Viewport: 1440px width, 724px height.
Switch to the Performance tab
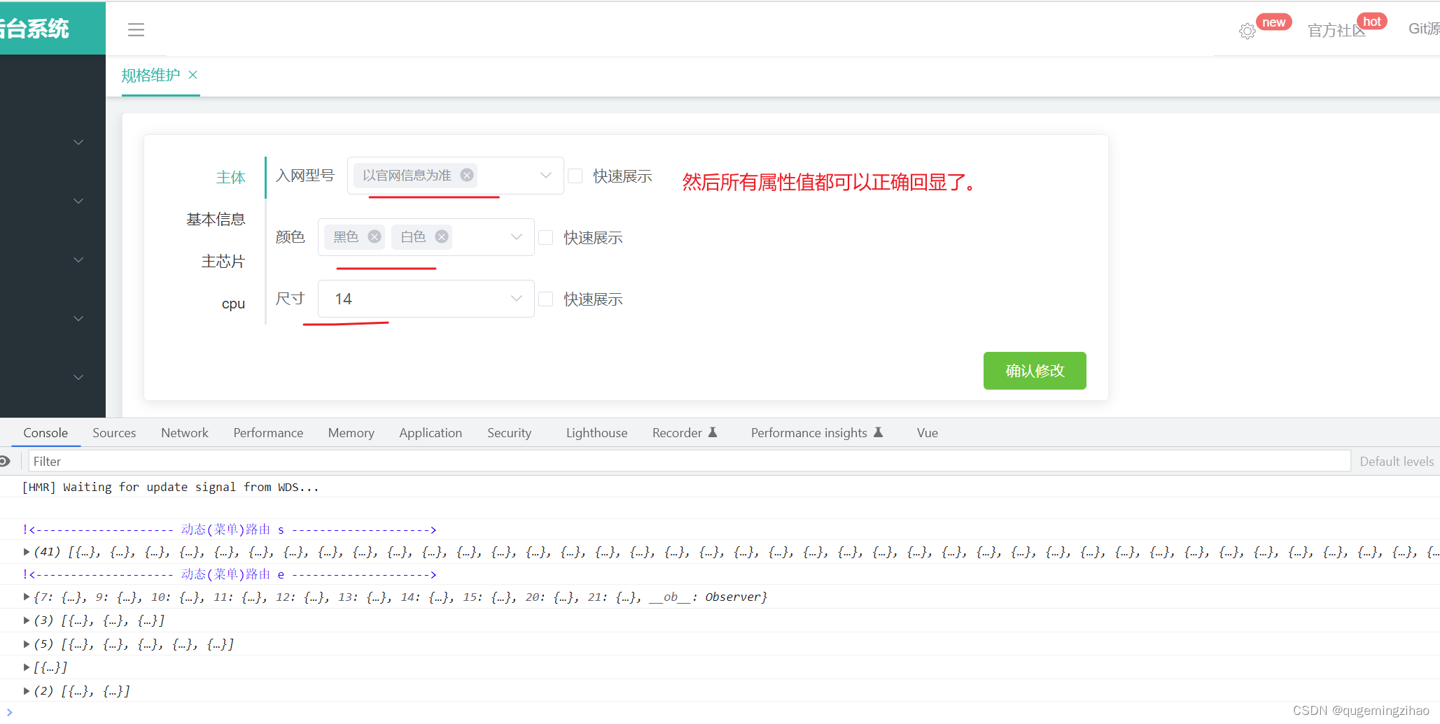(x=268, y=432)
